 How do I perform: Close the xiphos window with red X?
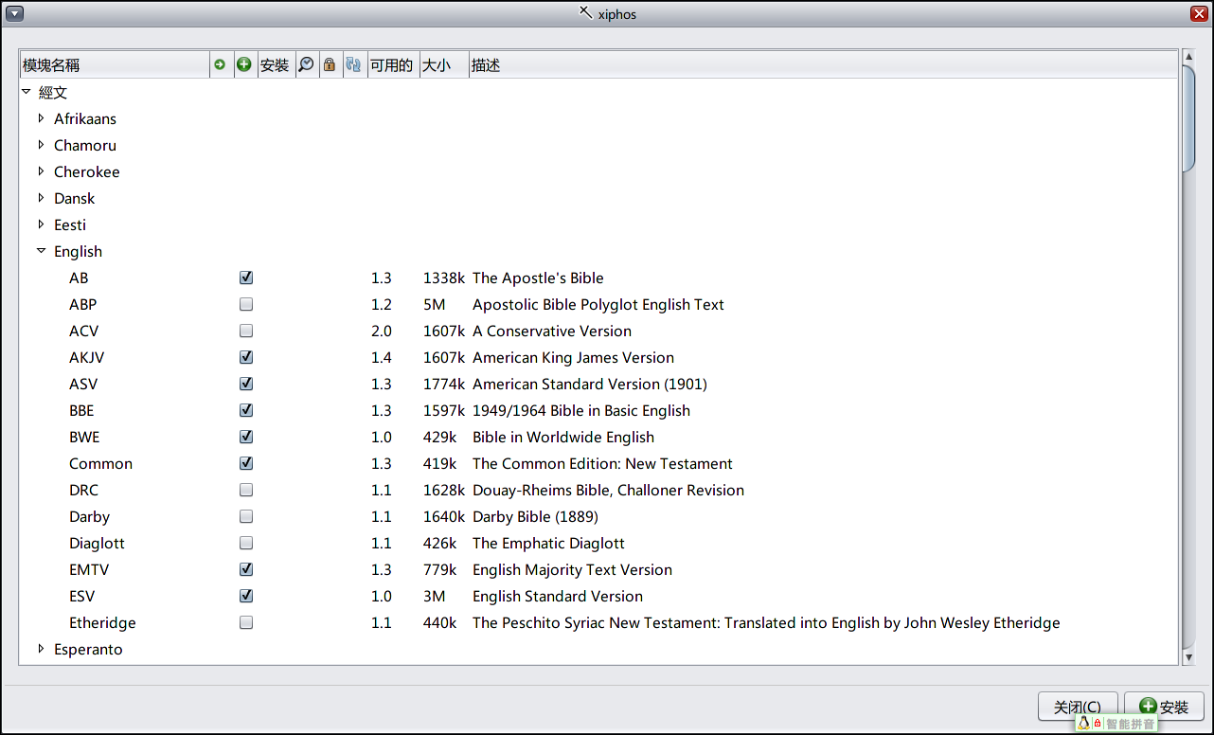pyautogui.click(x=1199, y=13)
